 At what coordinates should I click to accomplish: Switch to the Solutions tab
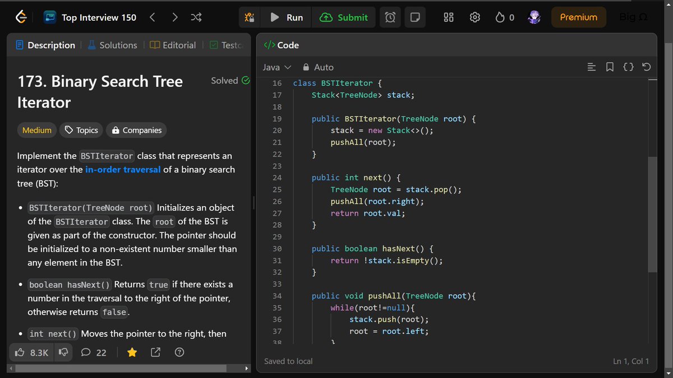(x=112, y=45)
